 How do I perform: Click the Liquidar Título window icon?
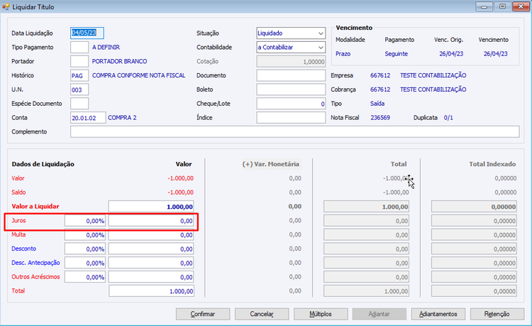7,6
